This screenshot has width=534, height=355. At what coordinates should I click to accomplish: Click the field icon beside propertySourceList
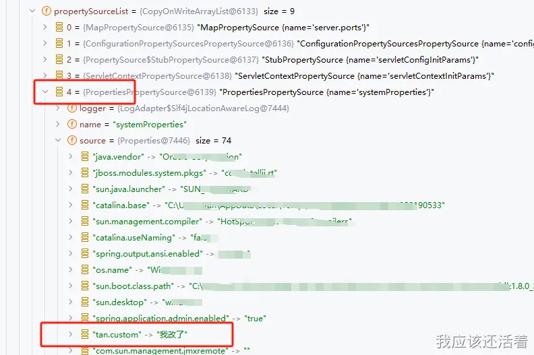tap(46, 11)
